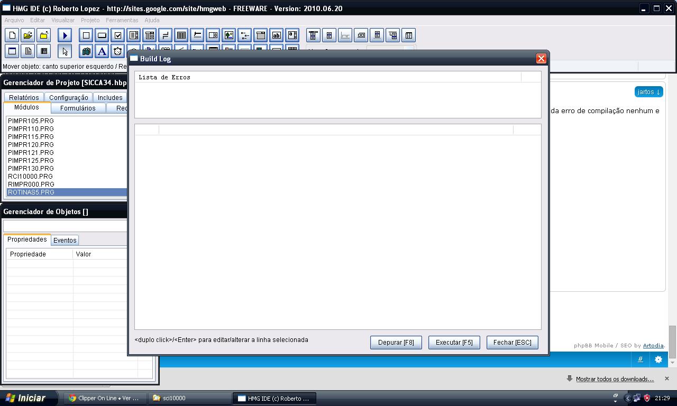Open the Ferramentas menu
Image resolution: width=677 pixels, height=406 pixels.
pyautogui.click(x=122, y=20)
